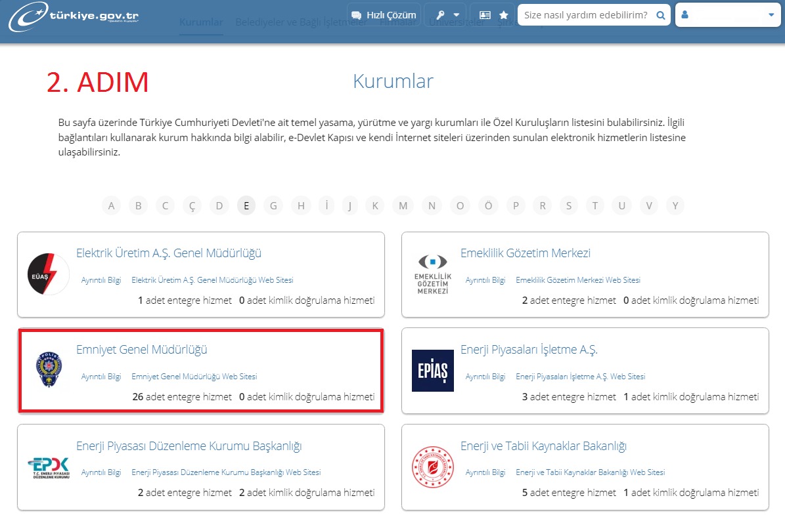The width and height of the screenshot is (785, 519).
Task: Click the EPDK logo
Action: click(x=49, y=467)
